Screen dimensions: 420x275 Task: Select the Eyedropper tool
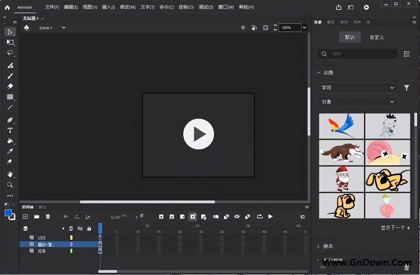tap(10, 151)
